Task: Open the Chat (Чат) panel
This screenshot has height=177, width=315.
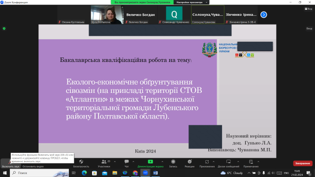Action: pyautogui.click(x=126, y=163)
